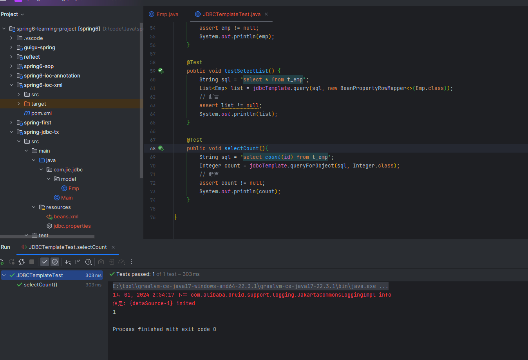
Task: Toggle Show Passed tests checkmark
Action: pyautogui.click(x=45, y=262)
